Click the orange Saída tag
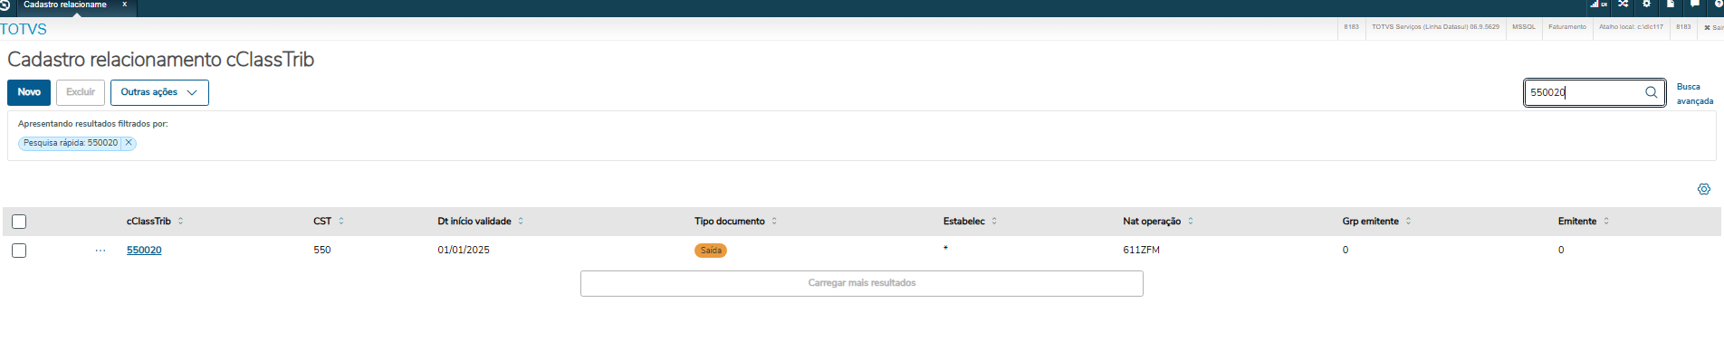The width and height of the screenshot is (1724, 341). click(x=711, y=251)
